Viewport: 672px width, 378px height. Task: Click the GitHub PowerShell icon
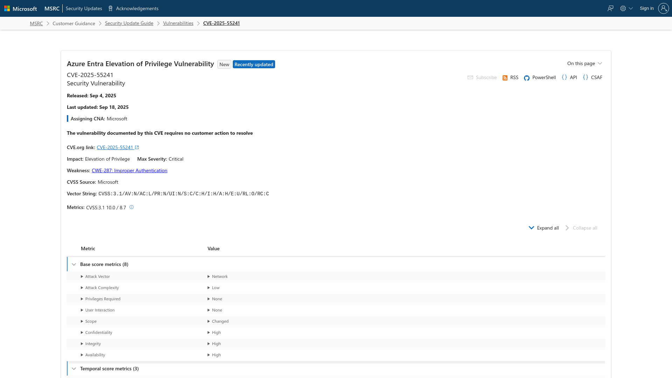[x=527, y=78]
